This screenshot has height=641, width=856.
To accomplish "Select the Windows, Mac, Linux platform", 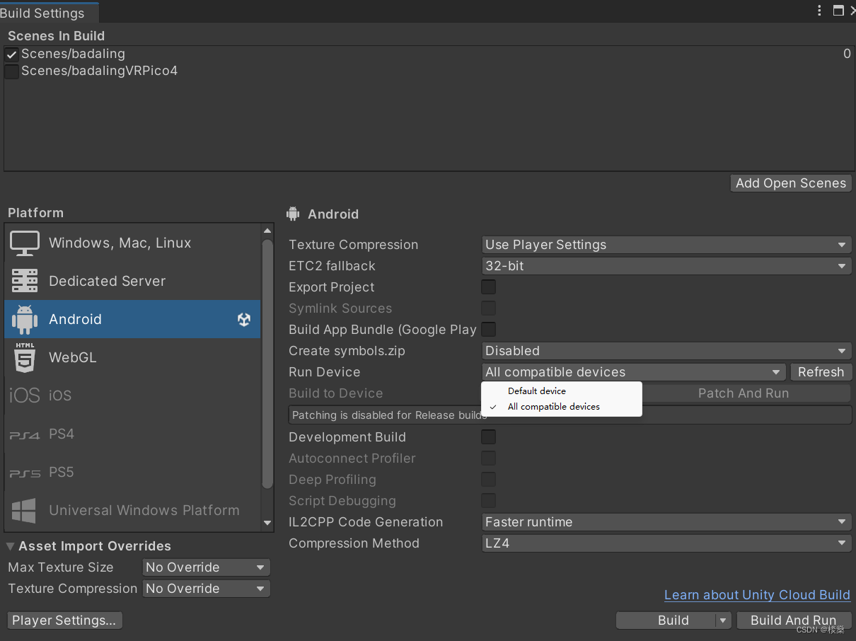I will click(132, 243).
